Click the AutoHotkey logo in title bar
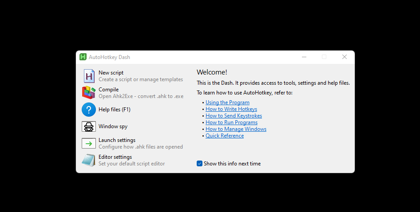The height and width of the screenshot is (212, 420). point(83,57)
